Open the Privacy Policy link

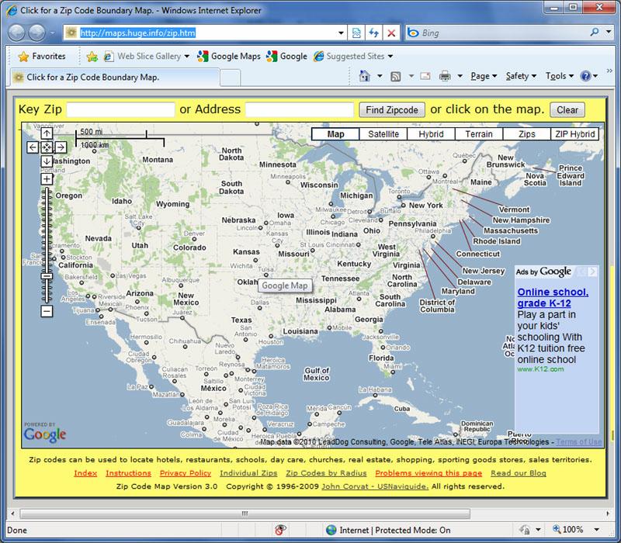(x=186, y=473)
